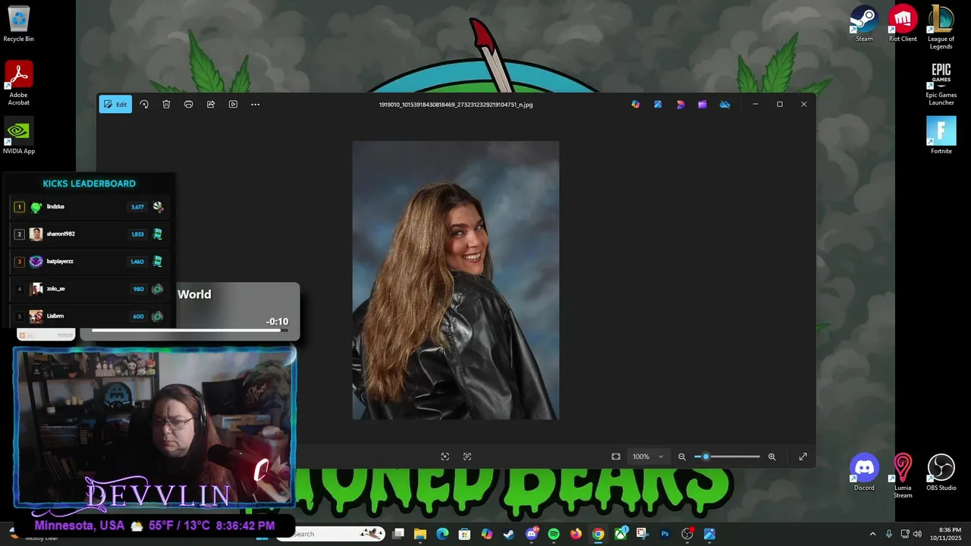Click the score 1,853 in leaderboard
Screen dimensions: 971x546
click(137, 234)
